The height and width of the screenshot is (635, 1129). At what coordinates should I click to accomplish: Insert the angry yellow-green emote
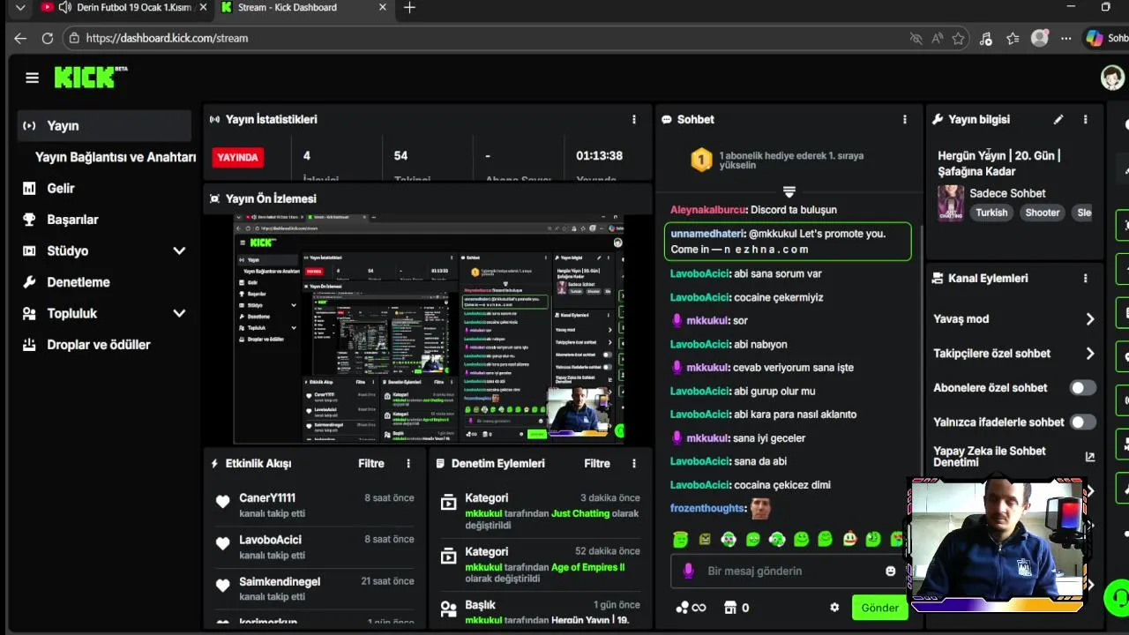coord(705,539)
